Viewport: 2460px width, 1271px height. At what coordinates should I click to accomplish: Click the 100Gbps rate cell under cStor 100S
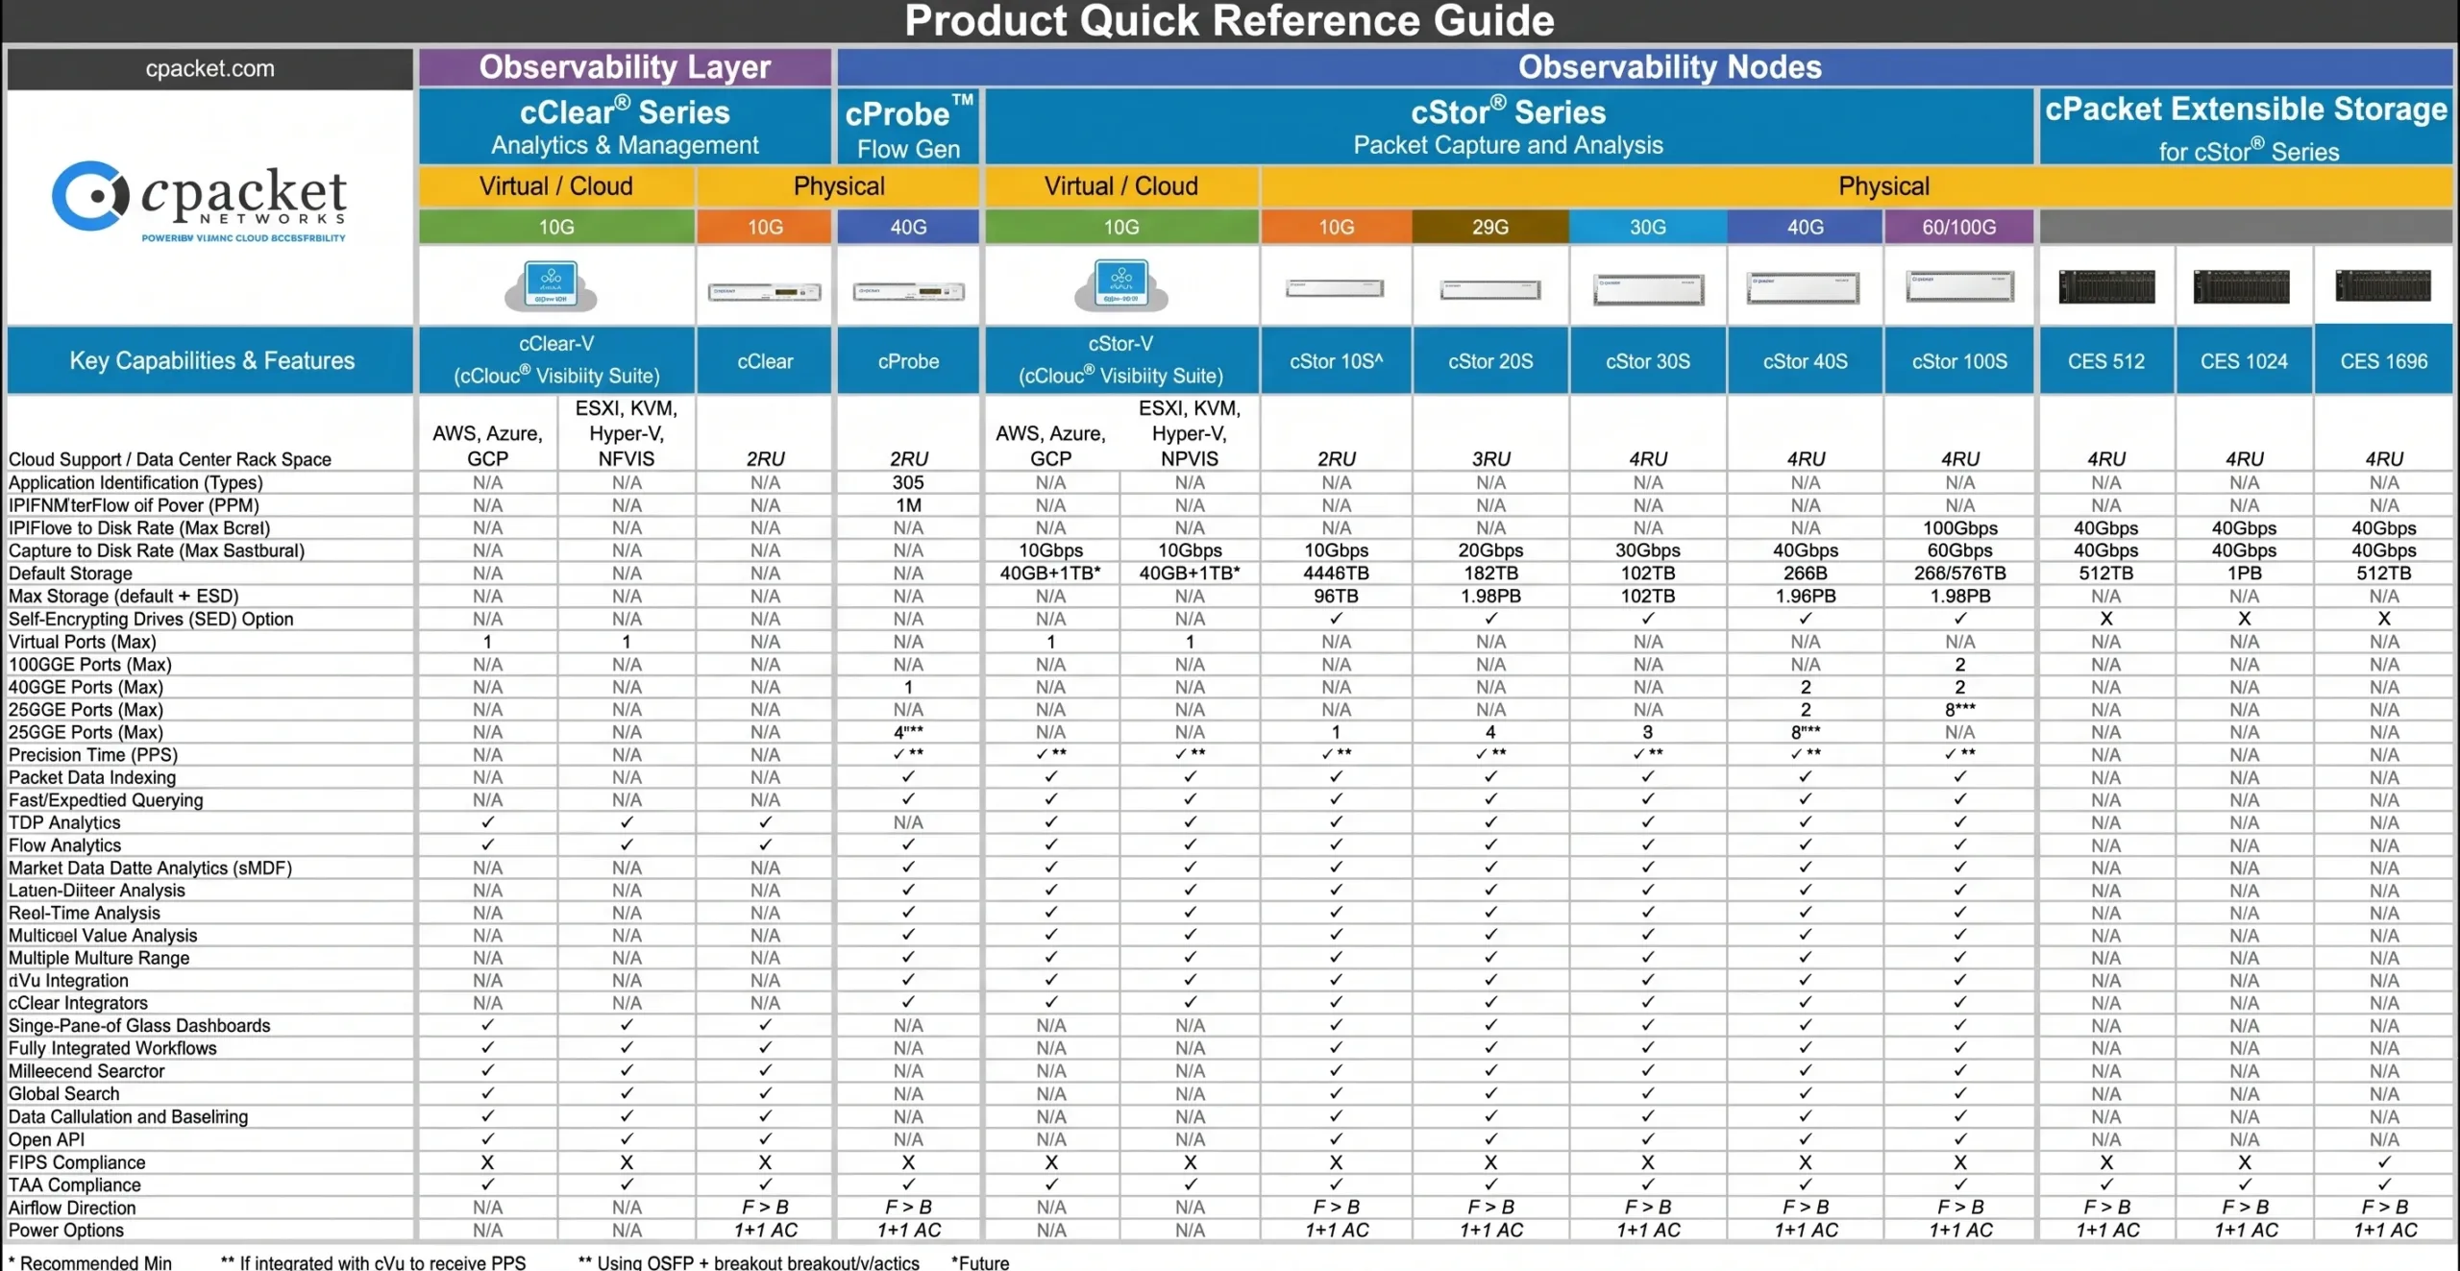(1959, 528)
